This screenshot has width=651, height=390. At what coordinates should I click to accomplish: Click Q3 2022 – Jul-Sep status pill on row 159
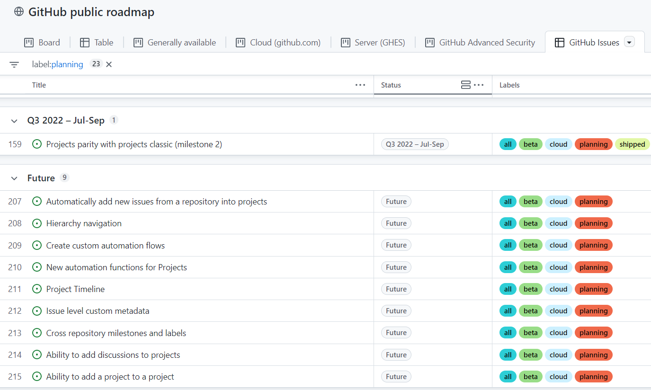(x=415, y=144)
